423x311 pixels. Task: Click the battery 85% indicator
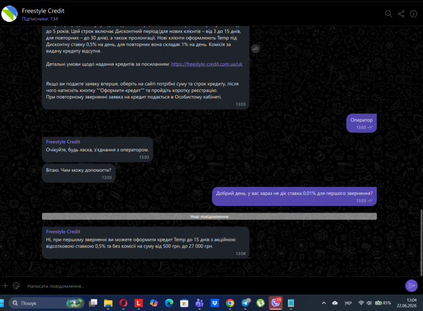coord(383,303)
